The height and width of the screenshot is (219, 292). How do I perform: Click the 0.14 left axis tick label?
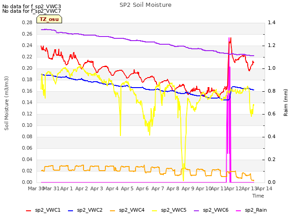pyautogui.click(x=27, y=102)
